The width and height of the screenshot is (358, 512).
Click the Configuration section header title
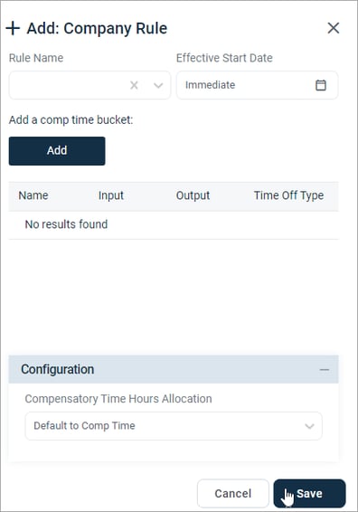point(58,370)
